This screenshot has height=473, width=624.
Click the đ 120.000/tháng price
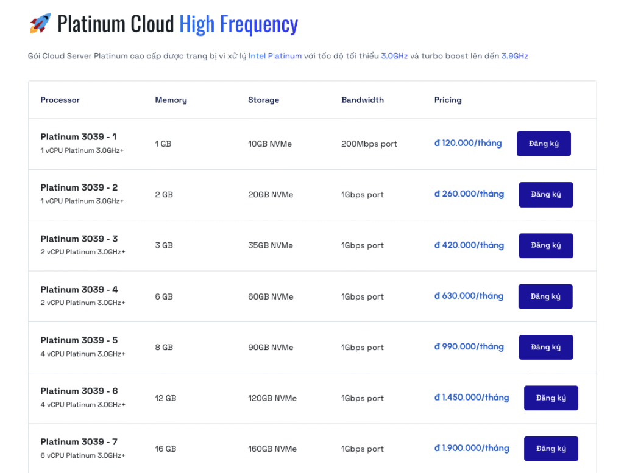468,144
